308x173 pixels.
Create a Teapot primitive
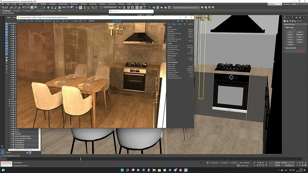pos(290,42)
